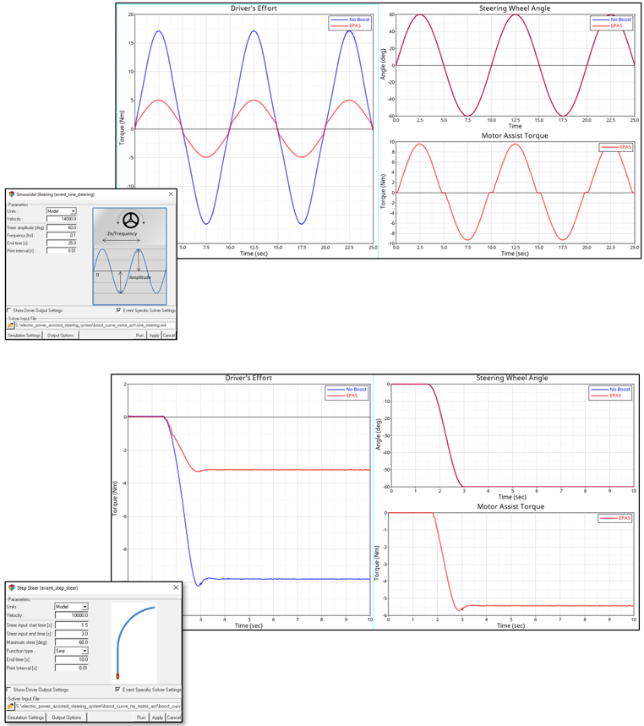The height and width of the screenshot is (726, 644).
Task: Click bottom Driver's Effort plot title
Action: coord(248,378)
